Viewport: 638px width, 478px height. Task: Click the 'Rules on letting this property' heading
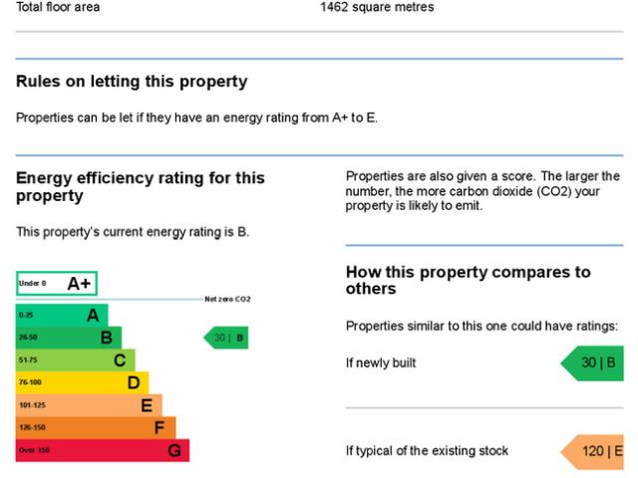(x=132, y=82)
